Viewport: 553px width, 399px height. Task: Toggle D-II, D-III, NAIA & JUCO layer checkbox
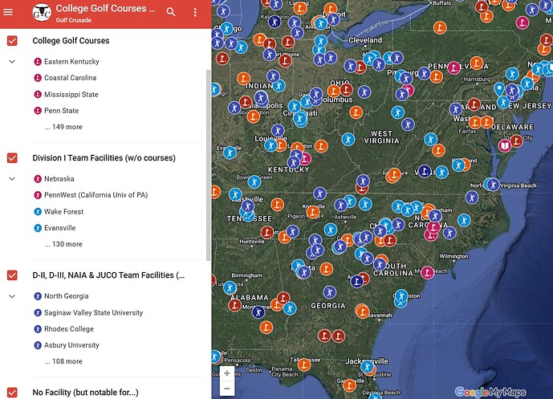[x=12, y=275]
